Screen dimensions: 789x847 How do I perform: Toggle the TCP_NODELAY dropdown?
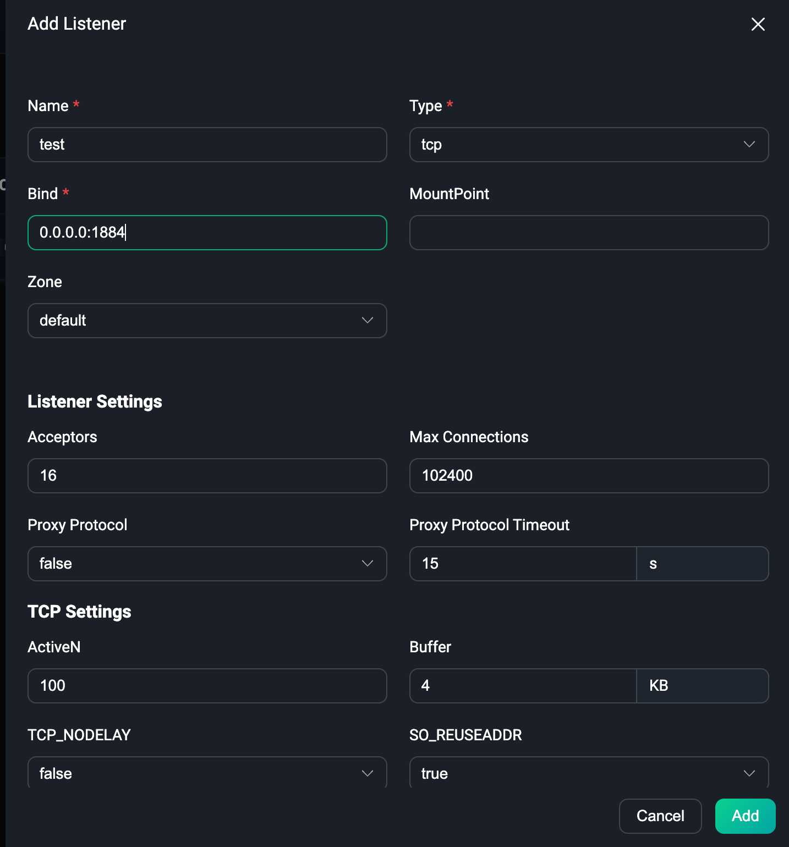click(x=207, y=773)
